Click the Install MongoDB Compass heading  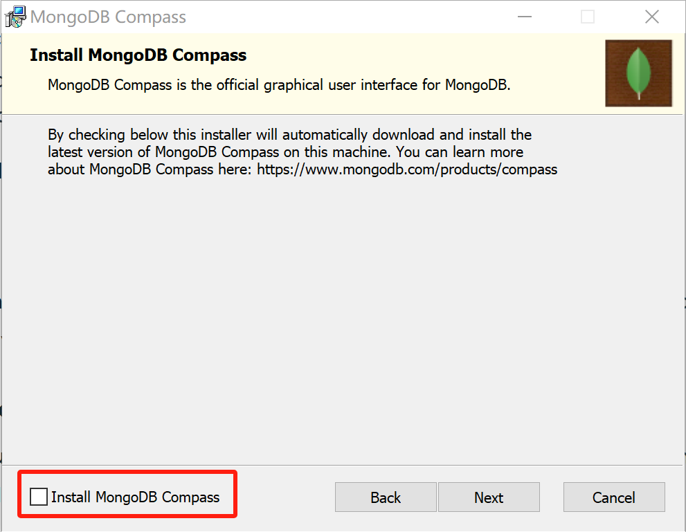(x=137, y=55)
